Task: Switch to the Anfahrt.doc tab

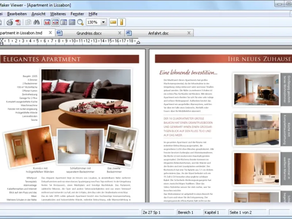Action: tap(158, 33)
